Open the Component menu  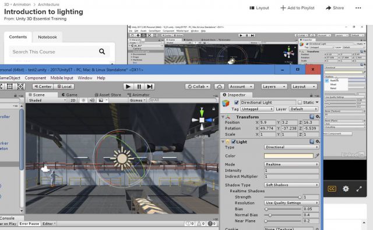(x=35, y=78)
